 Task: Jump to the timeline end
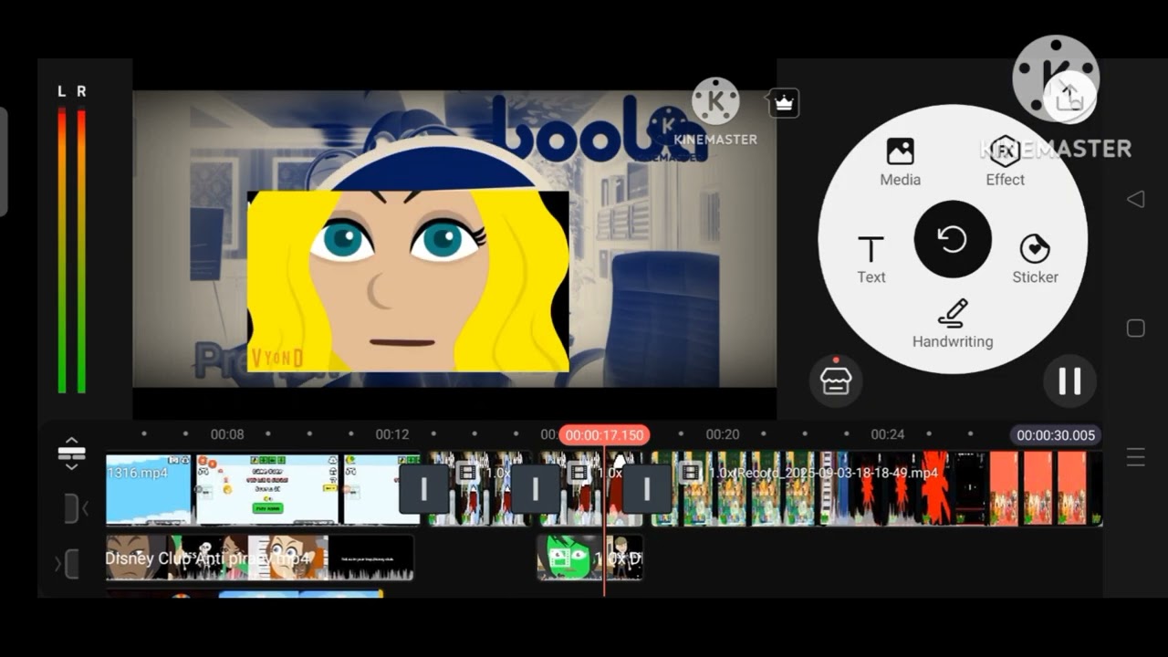(x=68, y=563)
